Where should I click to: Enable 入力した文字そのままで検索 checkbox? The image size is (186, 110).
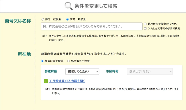click(x=145, y=28)
